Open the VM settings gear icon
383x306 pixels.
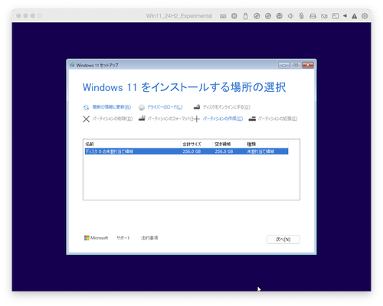(365, 16)
